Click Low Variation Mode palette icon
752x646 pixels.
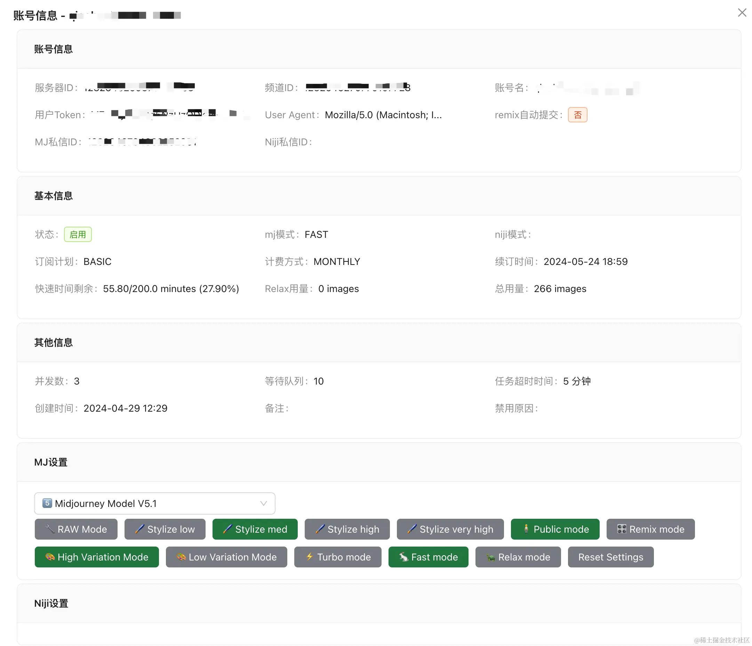[181, 557]
